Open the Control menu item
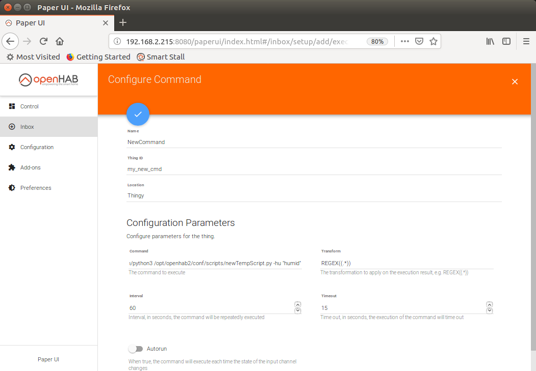This screenshot has width=536, height=371. pos(48,106)
